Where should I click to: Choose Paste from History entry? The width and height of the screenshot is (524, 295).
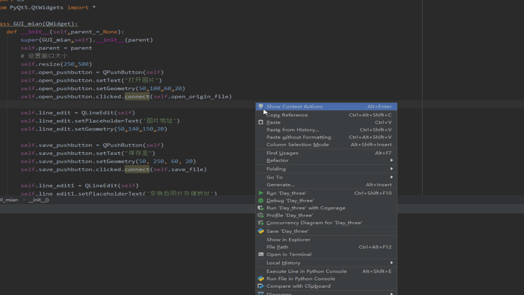326,129
